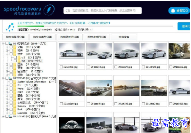The image size is (191, 133).
Task: Expand the Examples tree node
Action: [x=7, y=113]
